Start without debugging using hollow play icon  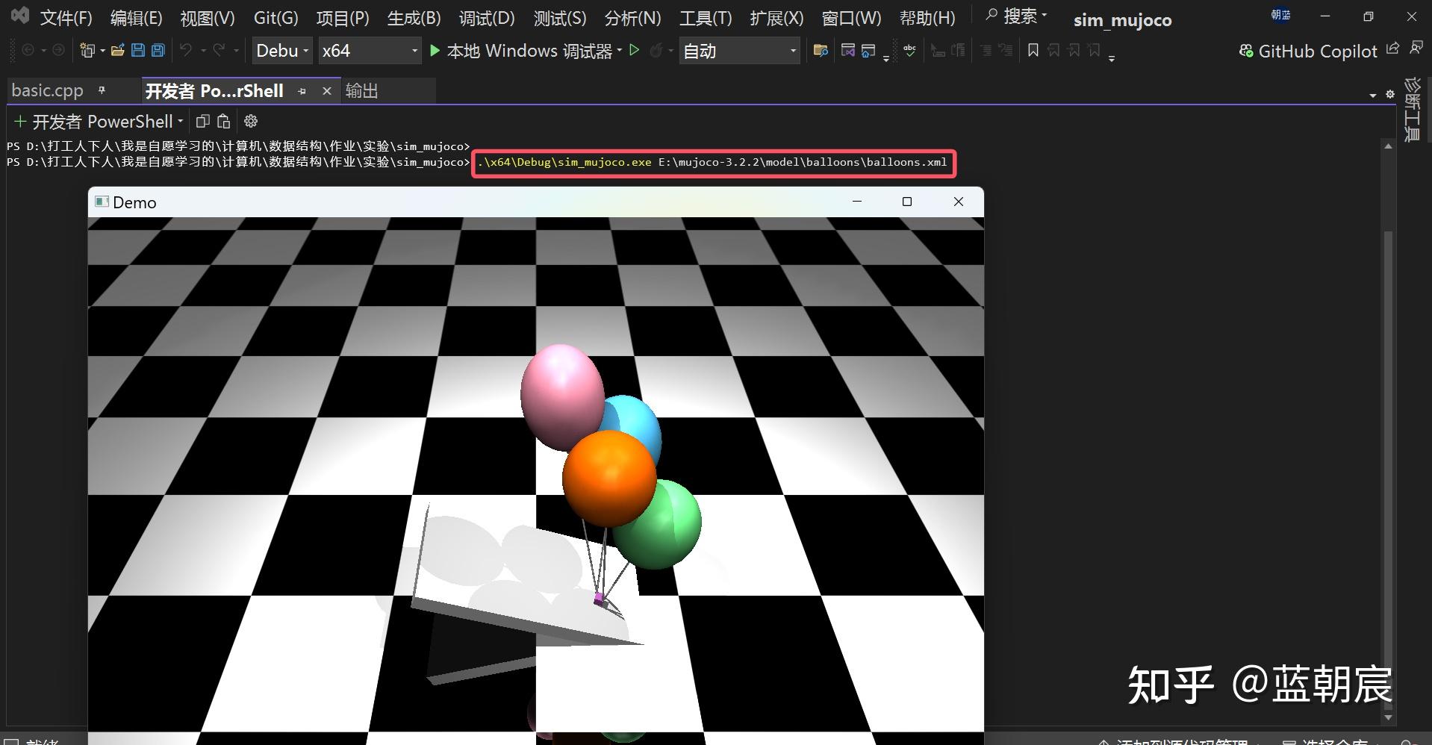click(x=635, y=51)
